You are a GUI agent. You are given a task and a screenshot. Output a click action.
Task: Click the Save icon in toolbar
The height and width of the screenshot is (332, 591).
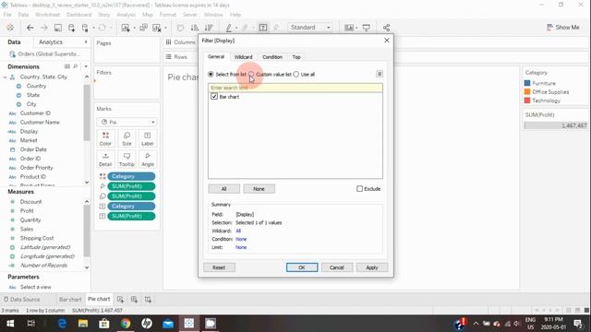coord(57,28)
